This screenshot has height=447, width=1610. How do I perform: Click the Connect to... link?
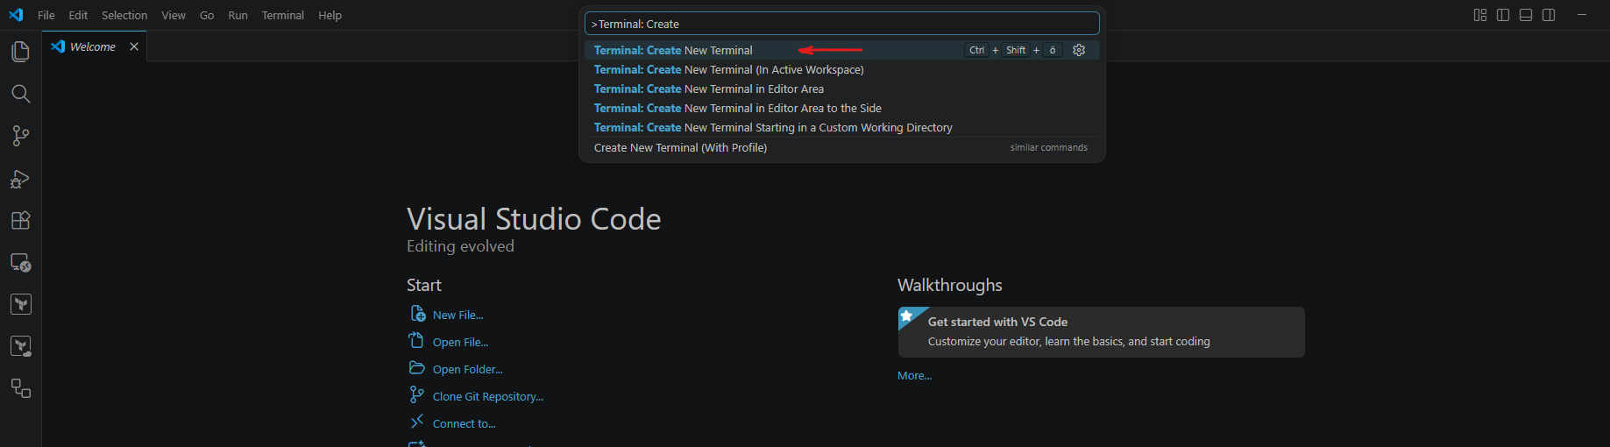(464, 423)
